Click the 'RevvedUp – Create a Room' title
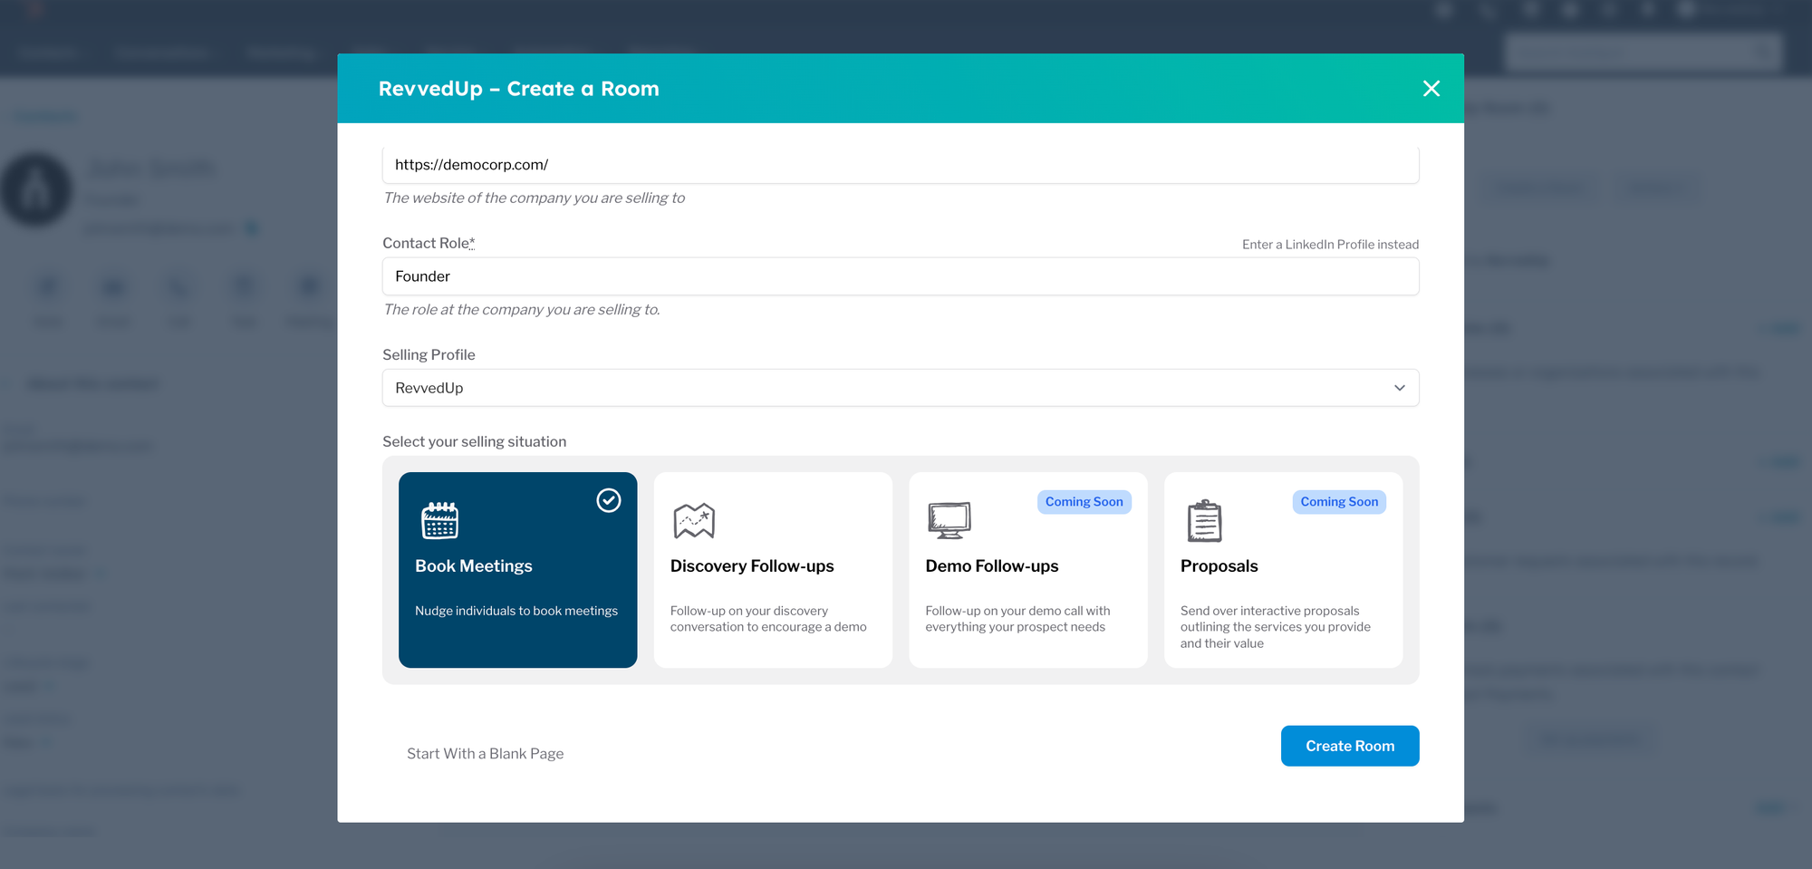This screenshot has height=869, width=1812. (x=518, y=89)
